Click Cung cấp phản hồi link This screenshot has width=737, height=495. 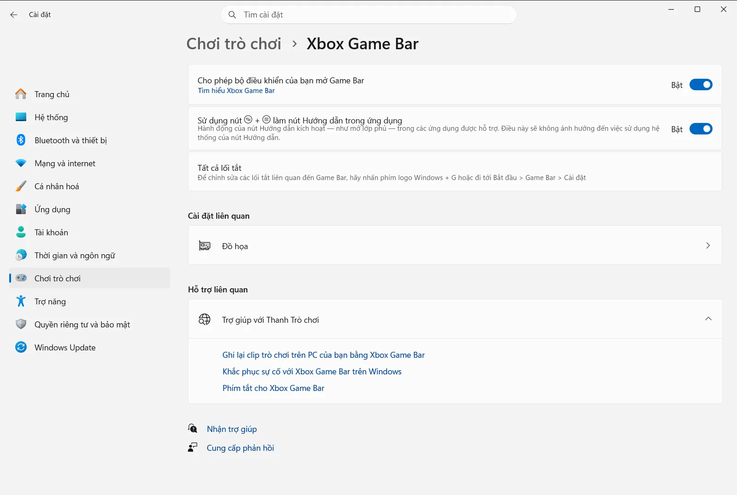(x=240, y=448)
